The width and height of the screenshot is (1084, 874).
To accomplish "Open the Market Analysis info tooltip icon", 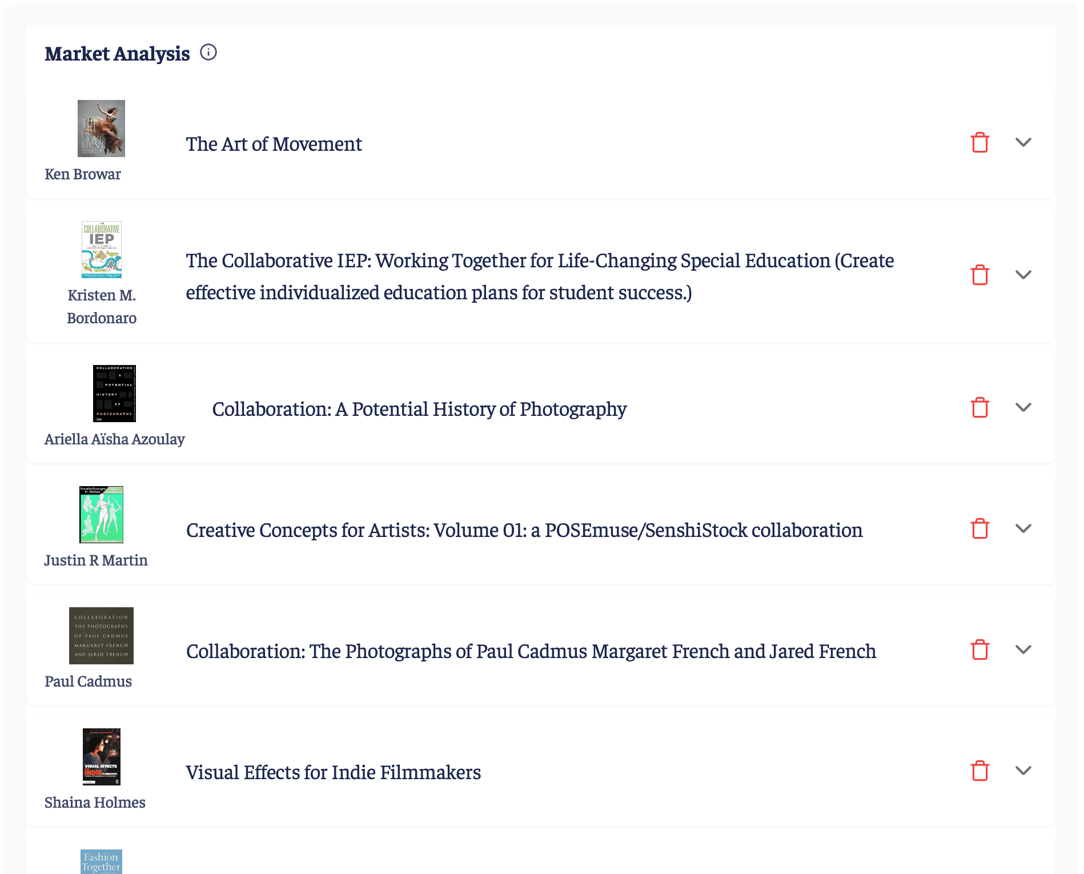I will tap(210, 52).
